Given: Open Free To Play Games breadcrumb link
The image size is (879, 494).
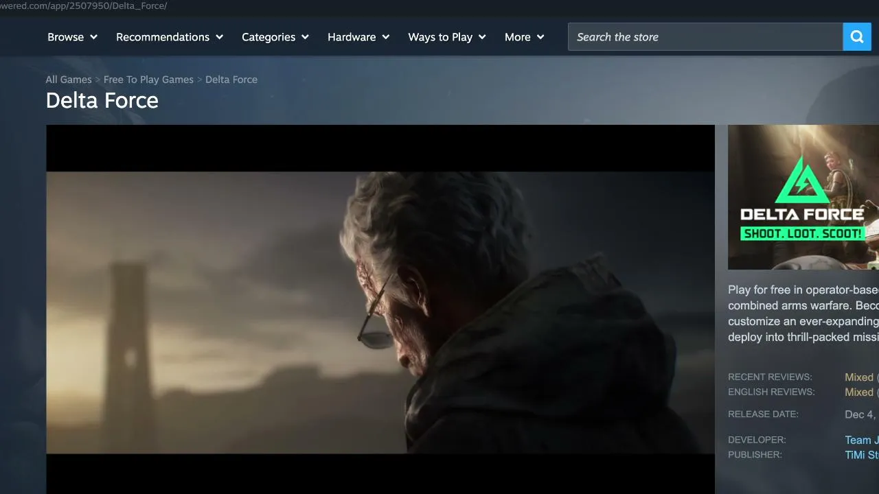Looking at the screenshot, I should 148,80.
